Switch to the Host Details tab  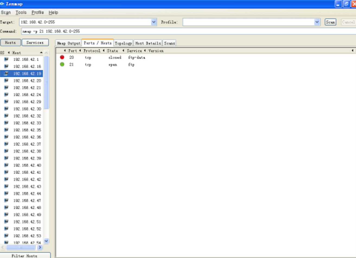point(148,43)
